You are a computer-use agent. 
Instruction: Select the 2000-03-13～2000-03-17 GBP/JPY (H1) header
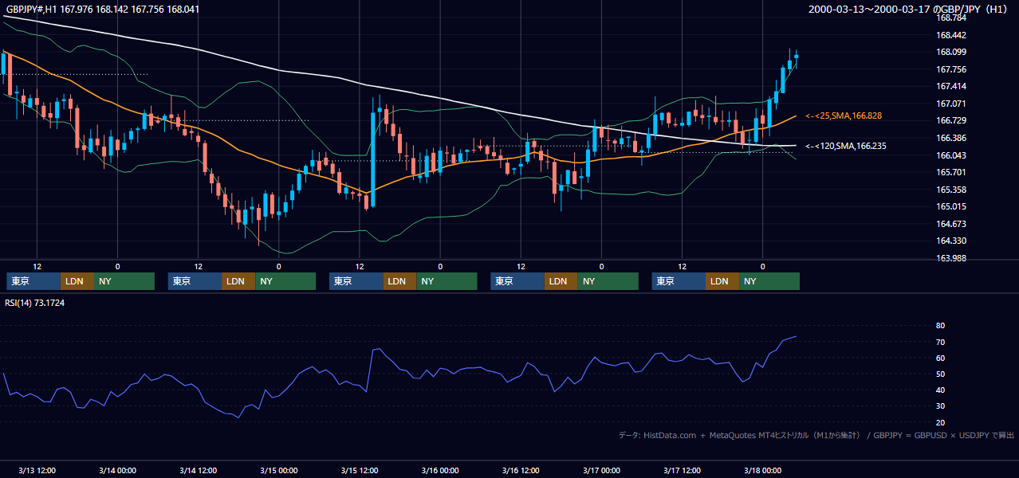point(909,10)
